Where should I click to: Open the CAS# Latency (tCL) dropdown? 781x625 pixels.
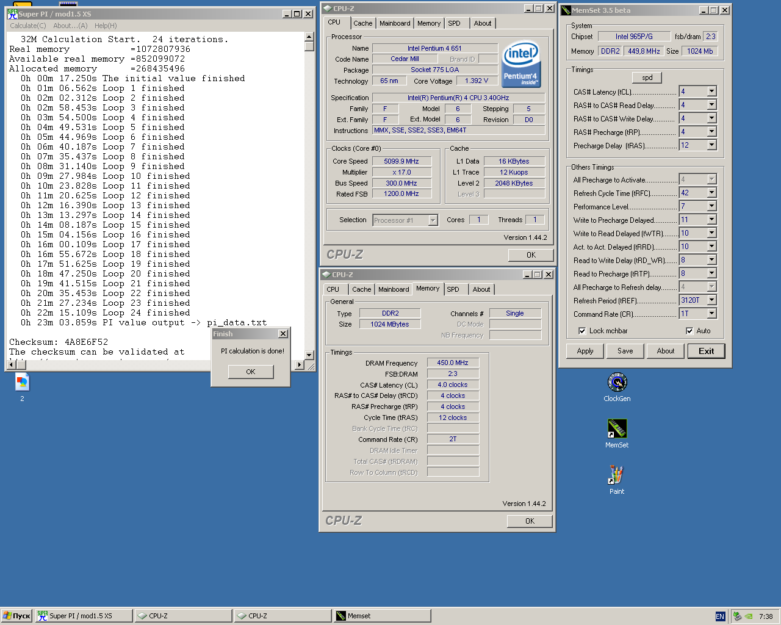click(711, 92)
